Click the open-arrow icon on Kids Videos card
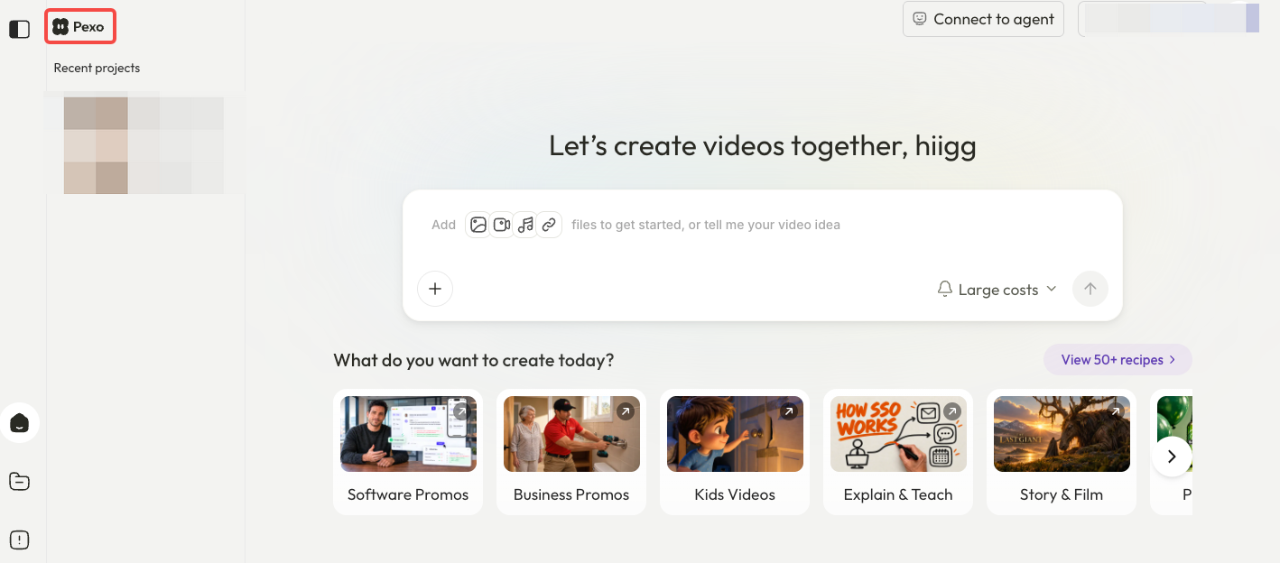The height and width of the screenshot is (563, 1280). tap(788, 411)
